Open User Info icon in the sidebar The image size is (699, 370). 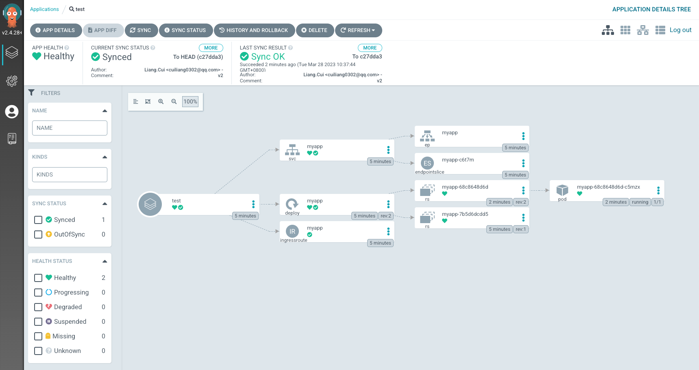click(12, 112)
